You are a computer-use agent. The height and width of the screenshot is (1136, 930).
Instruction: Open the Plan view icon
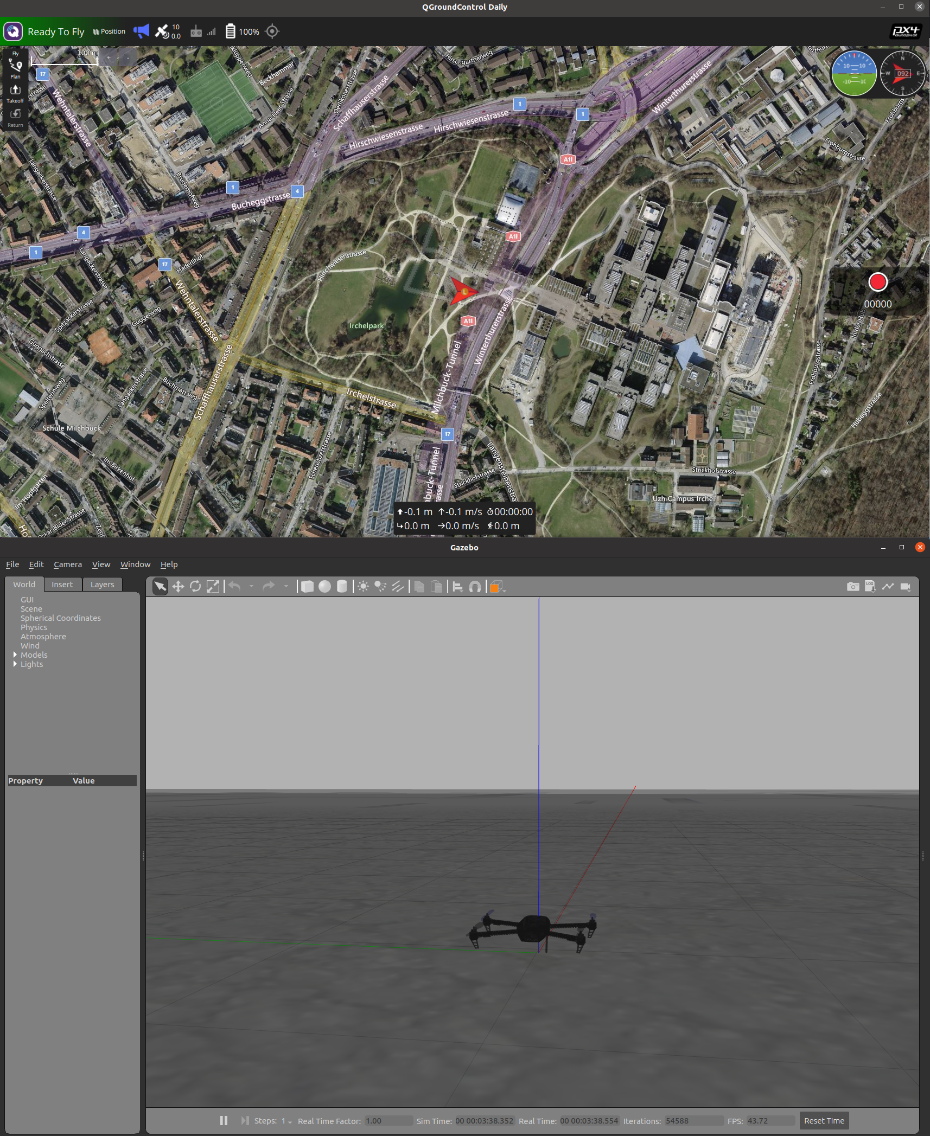click(x=15, y=68)
